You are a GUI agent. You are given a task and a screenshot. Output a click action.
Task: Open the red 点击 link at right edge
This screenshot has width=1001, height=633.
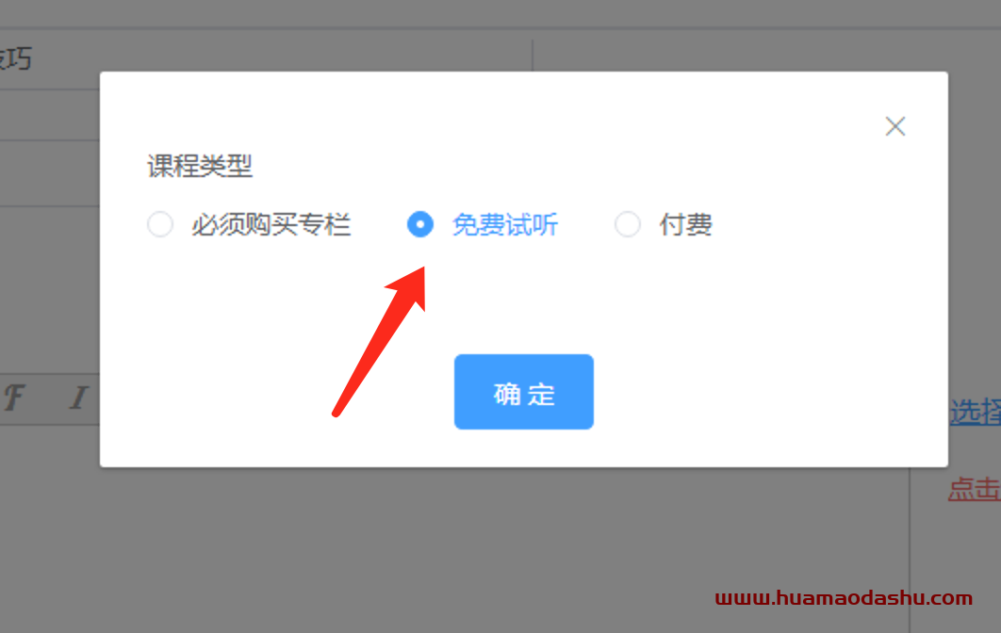(975, 489)
